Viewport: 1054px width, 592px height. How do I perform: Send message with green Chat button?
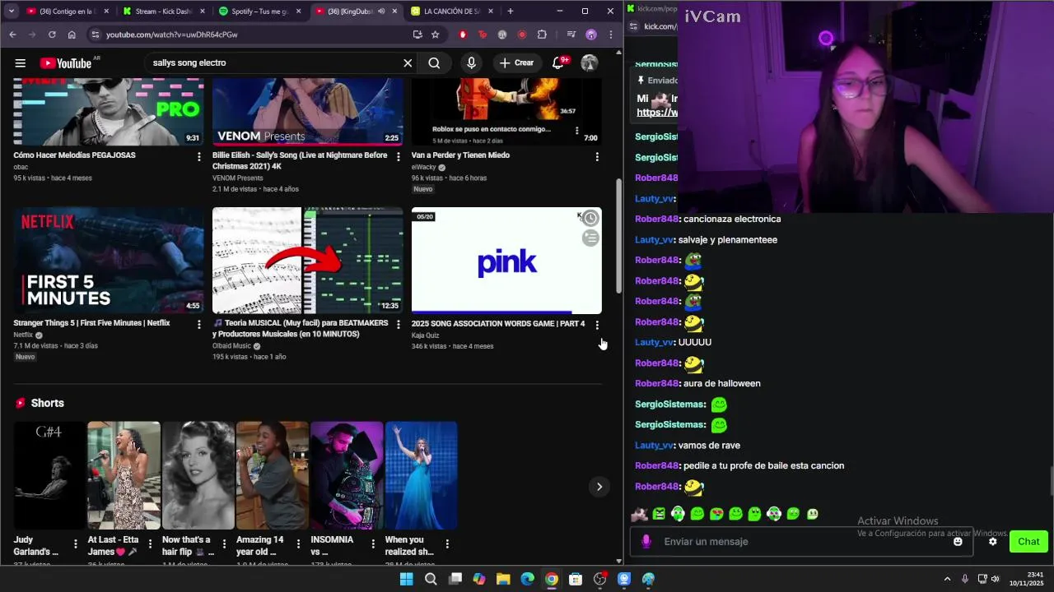pyautogui.click(x=1028, y=541)
